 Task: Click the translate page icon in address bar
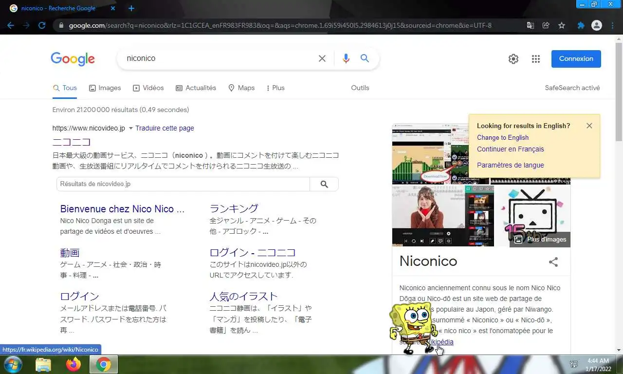531,25
